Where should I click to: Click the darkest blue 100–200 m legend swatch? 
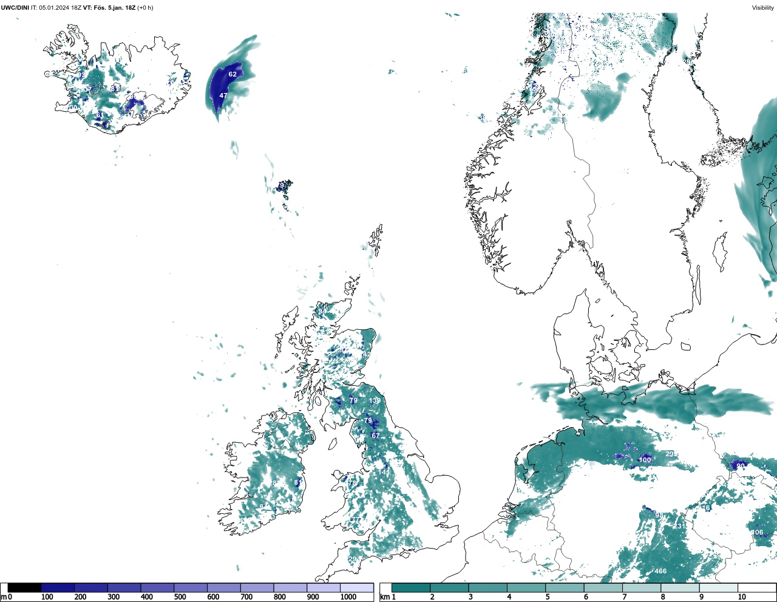pos(58,588)
